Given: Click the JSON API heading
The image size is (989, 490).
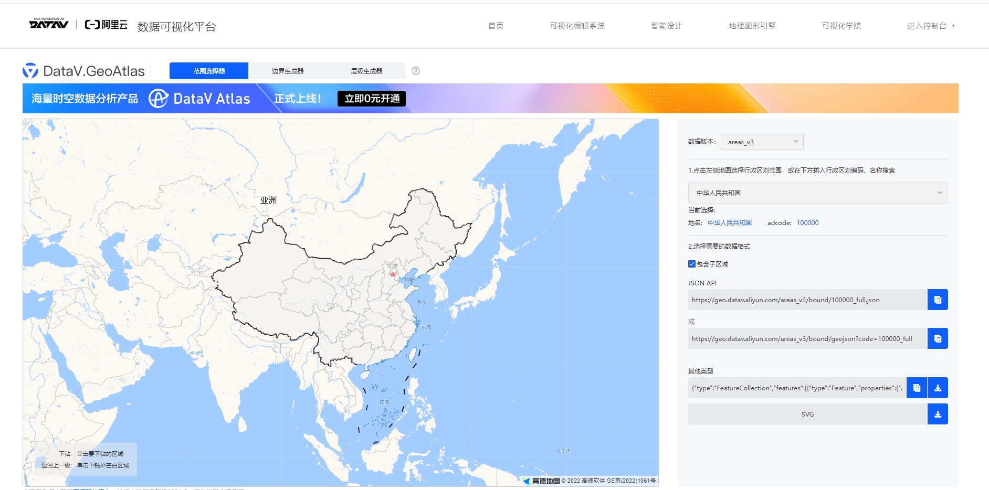Looking at the screenshot, I should 702,283.
